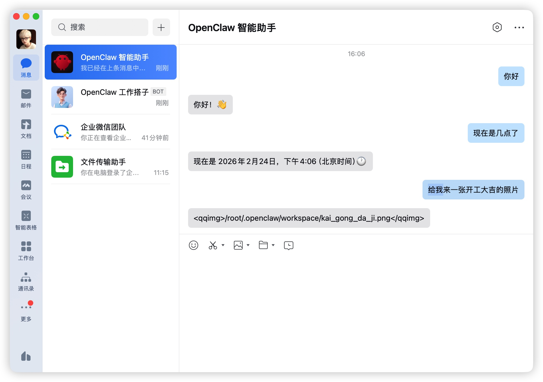Expand the image options dropdown arrow
This screenshot has width=543, height=382.
tap(248, 245)
